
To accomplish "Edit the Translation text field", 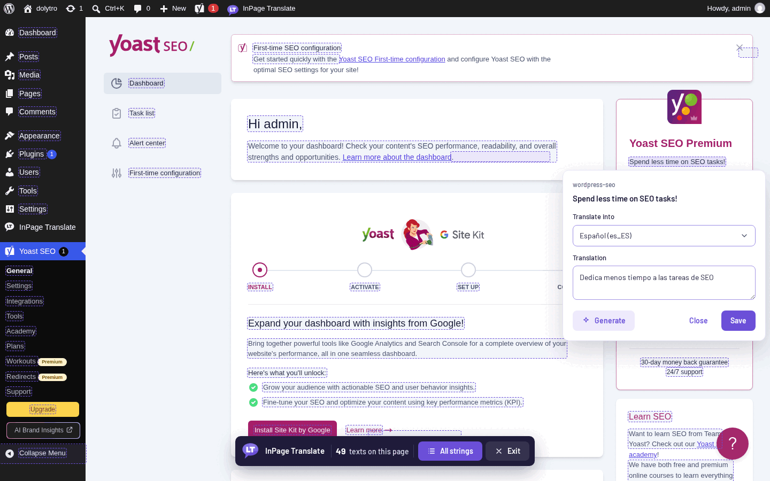I will click(x=664, y=283).
